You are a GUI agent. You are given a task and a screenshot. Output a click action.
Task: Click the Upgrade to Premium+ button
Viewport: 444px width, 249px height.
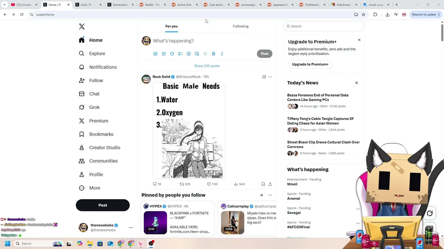pyautogui.click(x=310, y=64)
